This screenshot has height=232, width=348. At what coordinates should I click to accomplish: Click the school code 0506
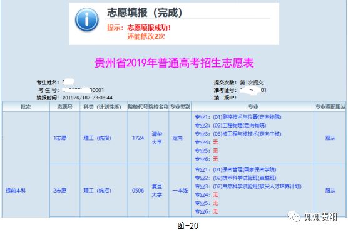click(x=138, y=191)
